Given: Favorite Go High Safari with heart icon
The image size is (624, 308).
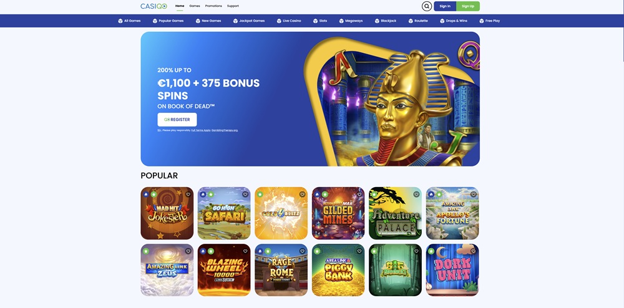Looking at the screenshot, I should 245,195.
